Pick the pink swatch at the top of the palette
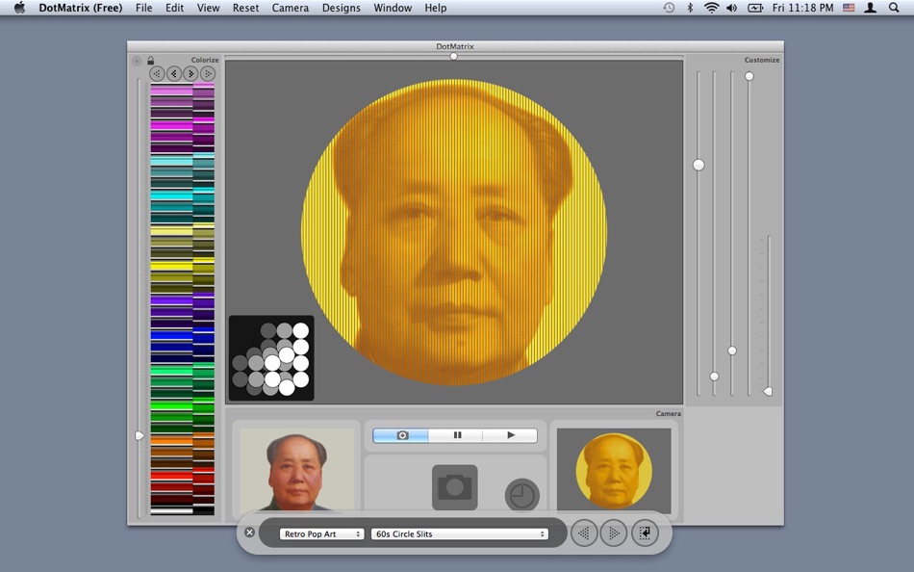This screenshot has width=914, height=572. click(171, 91)
